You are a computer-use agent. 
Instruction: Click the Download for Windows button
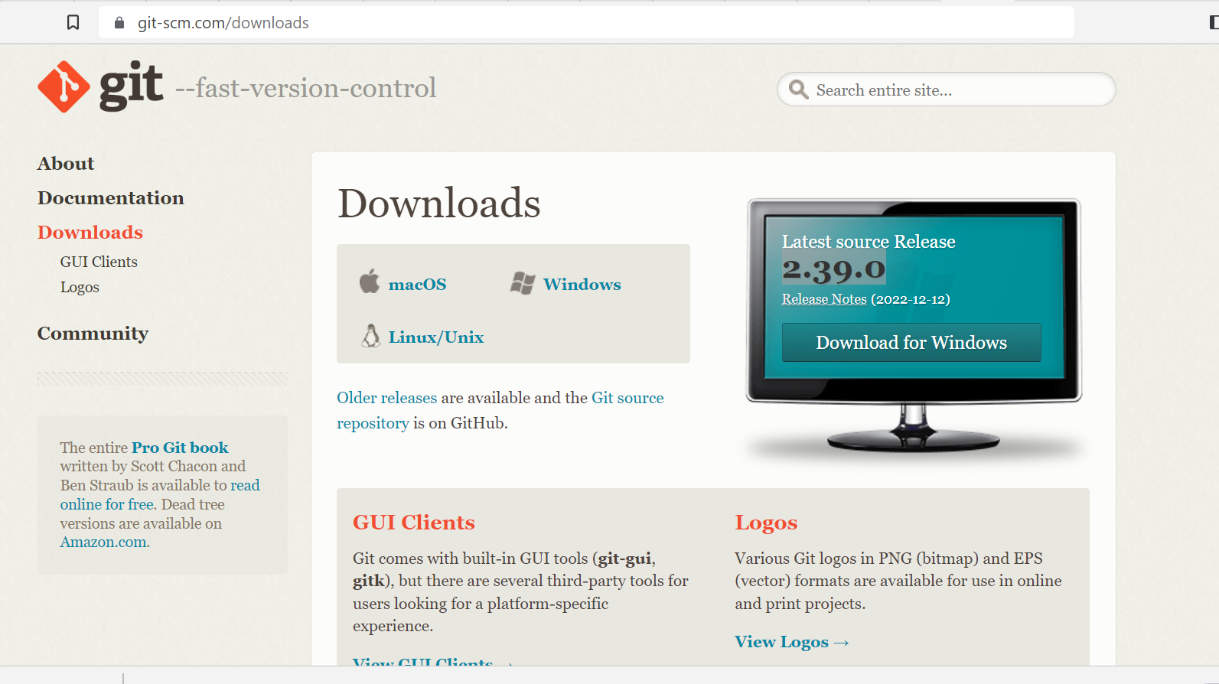[911, 342]
